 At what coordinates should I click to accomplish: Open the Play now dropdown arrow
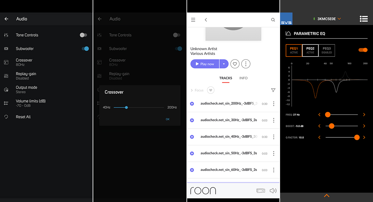tap(224, 64)
